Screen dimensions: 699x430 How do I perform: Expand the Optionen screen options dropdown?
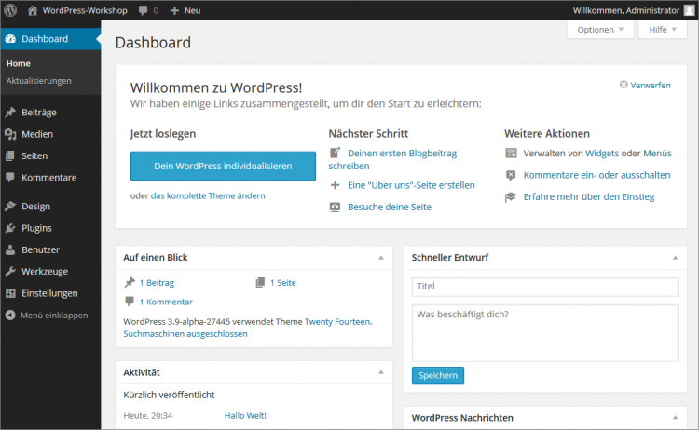[600, 30]
